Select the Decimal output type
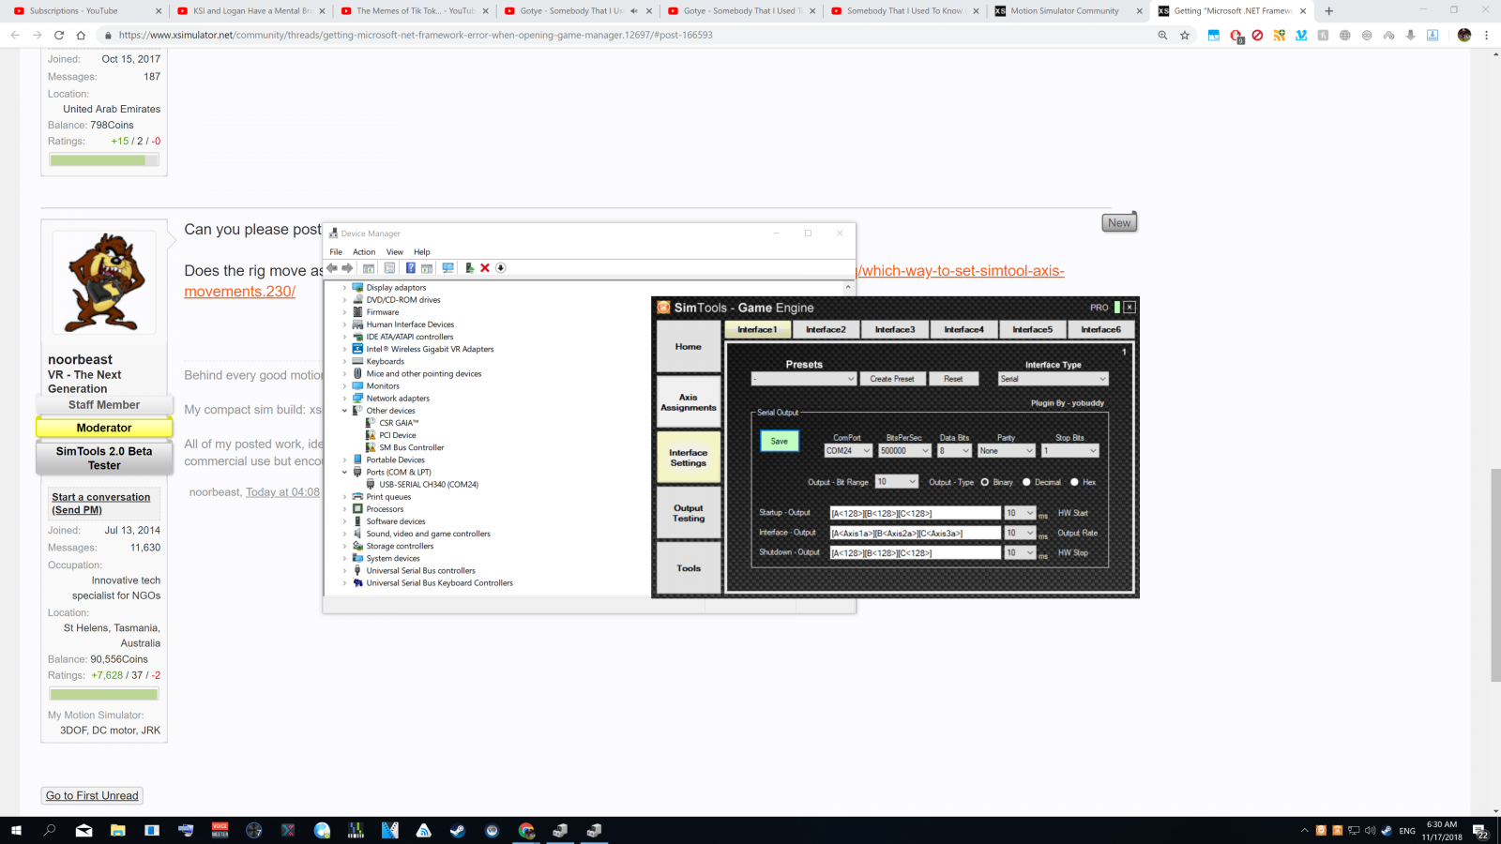This screenshot has height=844, width=1501. point(1026,482)
